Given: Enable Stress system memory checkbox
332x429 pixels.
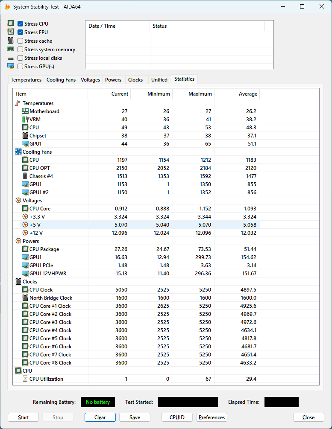Looking at the screenshot, I should 20,49.
